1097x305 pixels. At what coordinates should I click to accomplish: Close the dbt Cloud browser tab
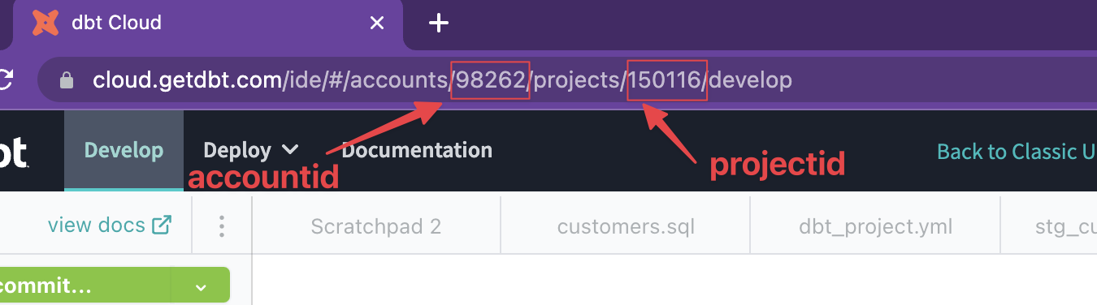tap(376, 23)
